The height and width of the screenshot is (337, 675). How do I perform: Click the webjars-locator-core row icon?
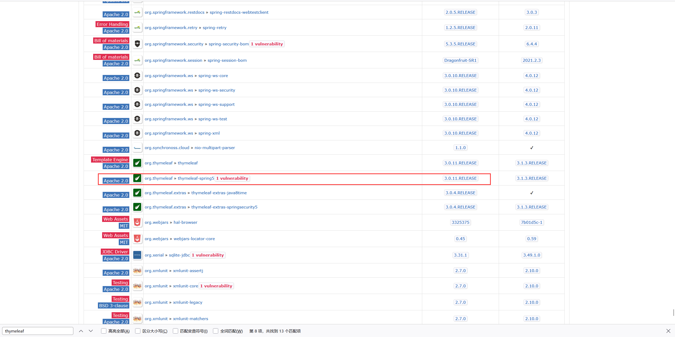pyautogui.click(x=137, y=239)
